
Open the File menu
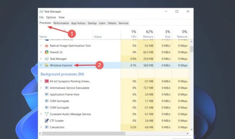click(41, 18)
